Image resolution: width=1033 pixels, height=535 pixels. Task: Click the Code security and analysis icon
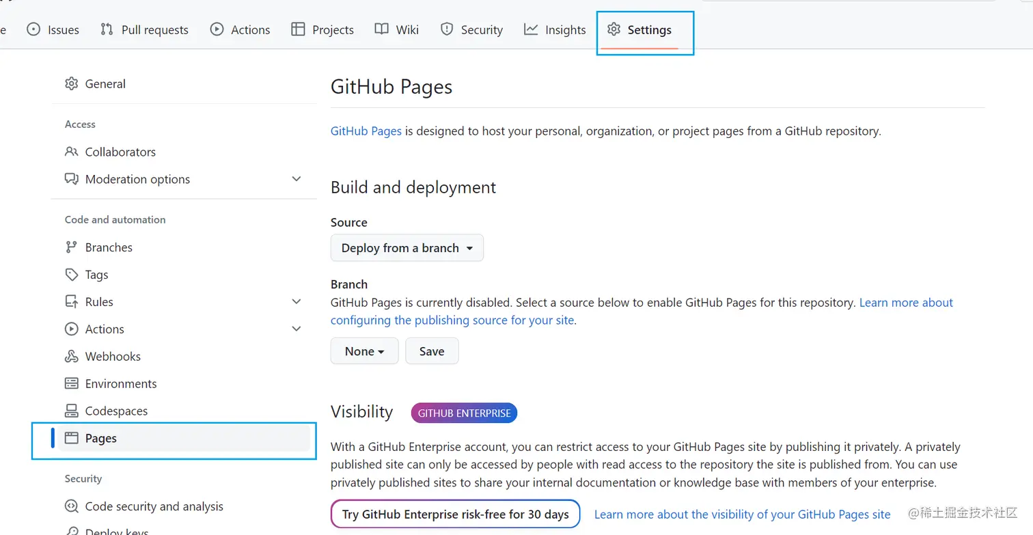(71, 506)
